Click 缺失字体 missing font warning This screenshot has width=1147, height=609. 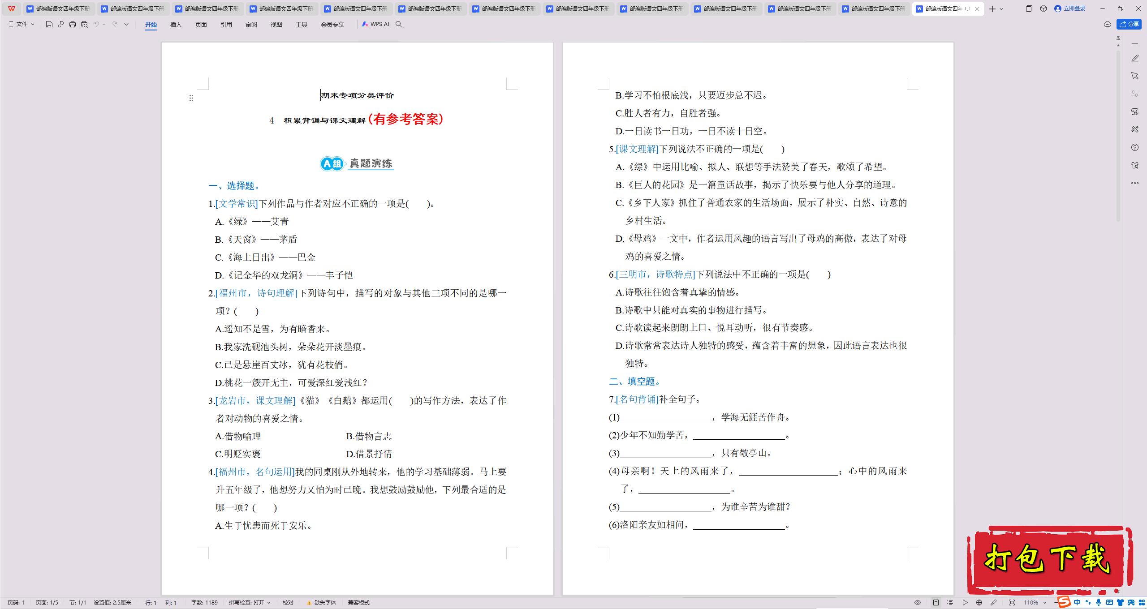pyautogui.click(x=321, y=603)
